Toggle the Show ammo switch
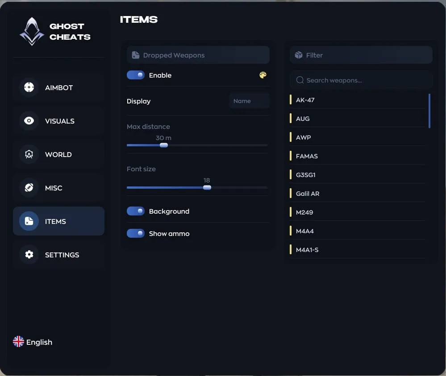Screen dimensions: 446x376 pos(136,233)
